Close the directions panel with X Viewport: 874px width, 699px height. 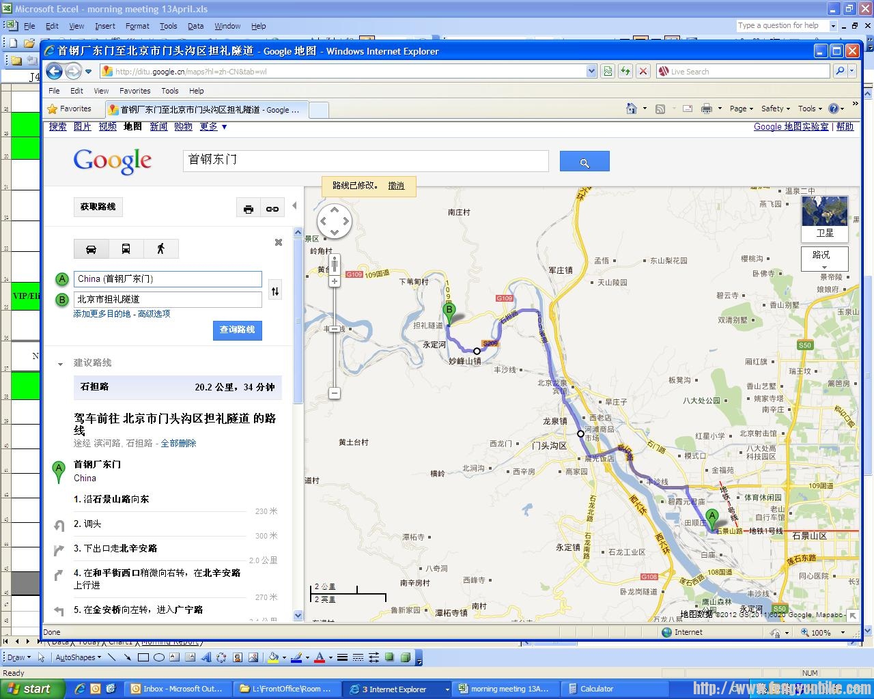click(279, 242)
